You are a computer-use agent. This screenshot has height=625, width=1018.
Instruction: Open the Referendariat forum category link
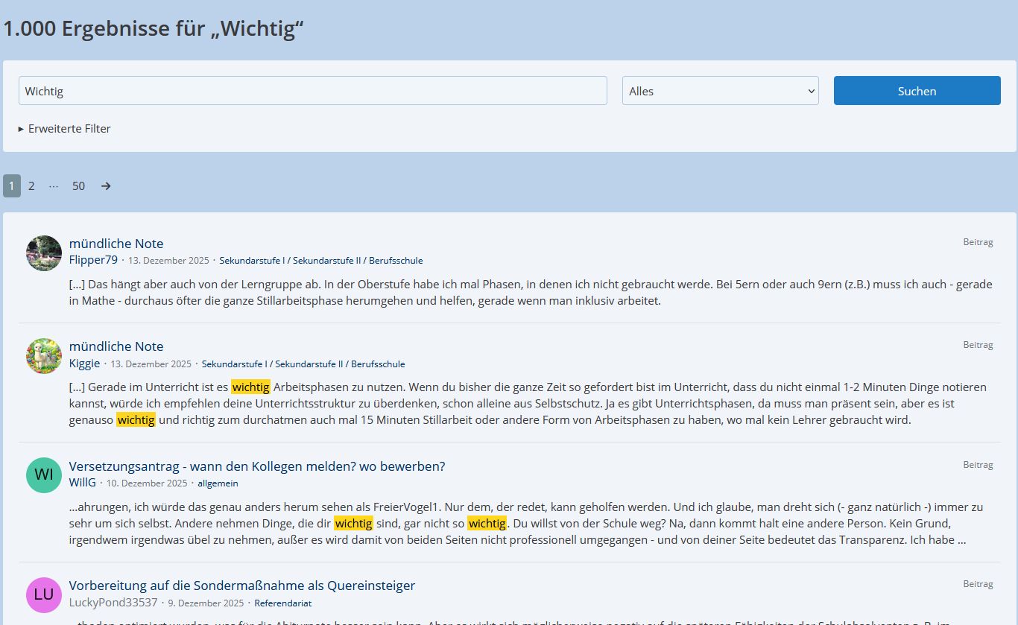pos(282,603)
